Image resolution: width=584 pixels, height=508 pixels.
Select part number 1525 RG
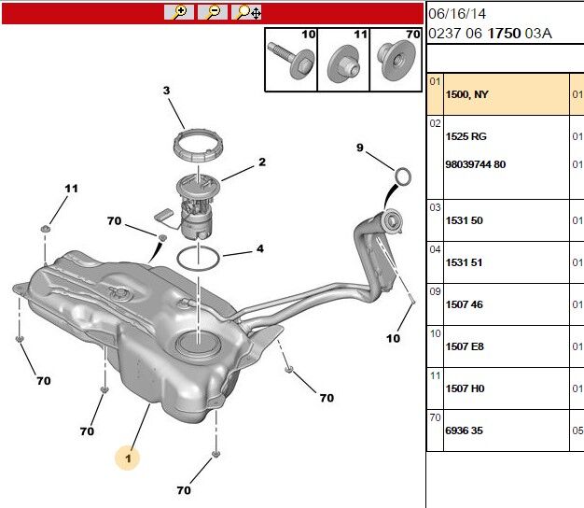click(466, 136)
